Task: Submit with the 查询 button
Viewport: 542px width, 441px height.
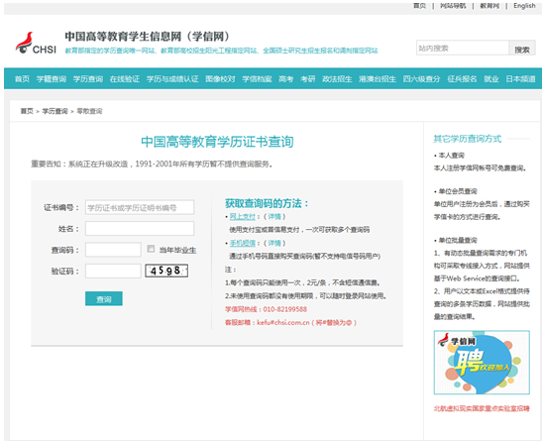Action: tap(104, 298)
